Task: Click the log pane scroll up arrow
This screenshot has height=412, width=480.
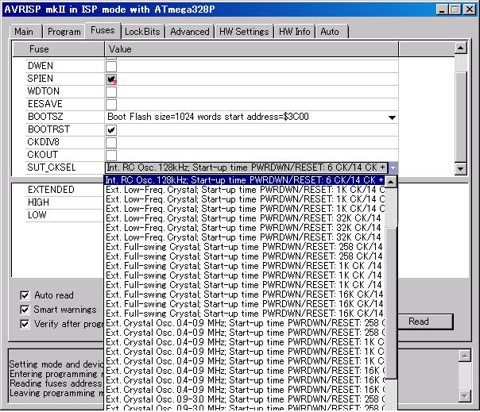Action: pos(464,356)
